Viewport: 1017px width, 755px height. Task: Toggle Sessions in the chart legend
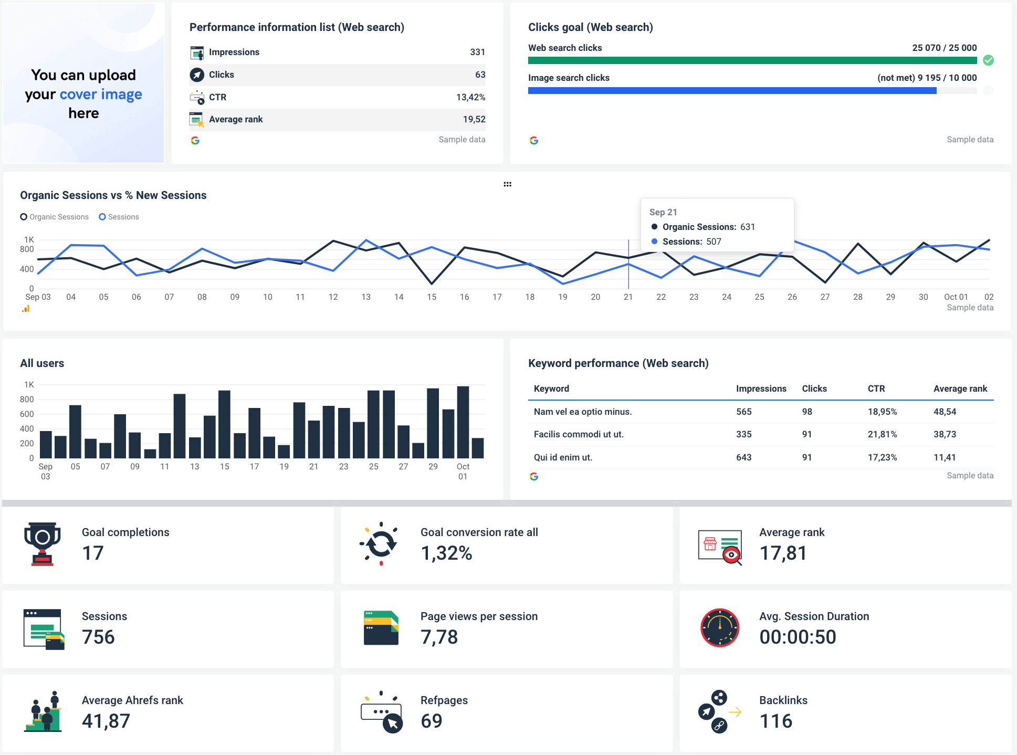point(119,216)
